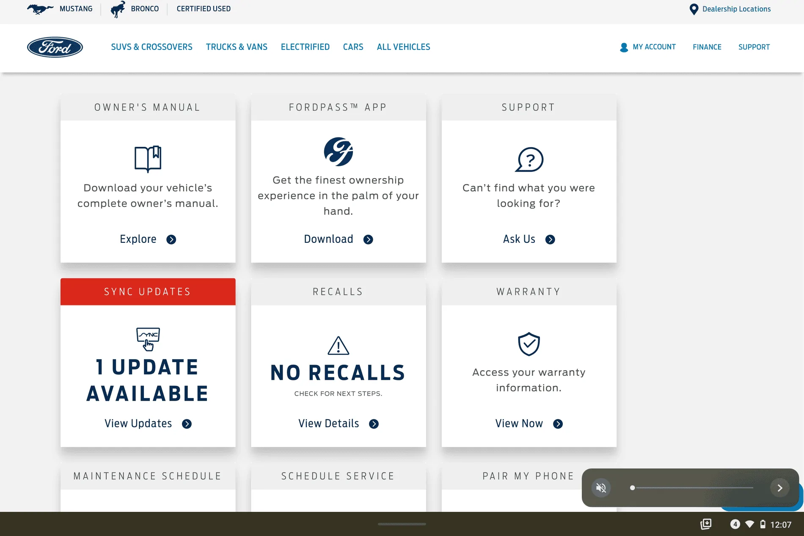Viewport: 804px width, 536px height.
Task: Open the Trucks & Vans menu
Action: click(237, 47)
